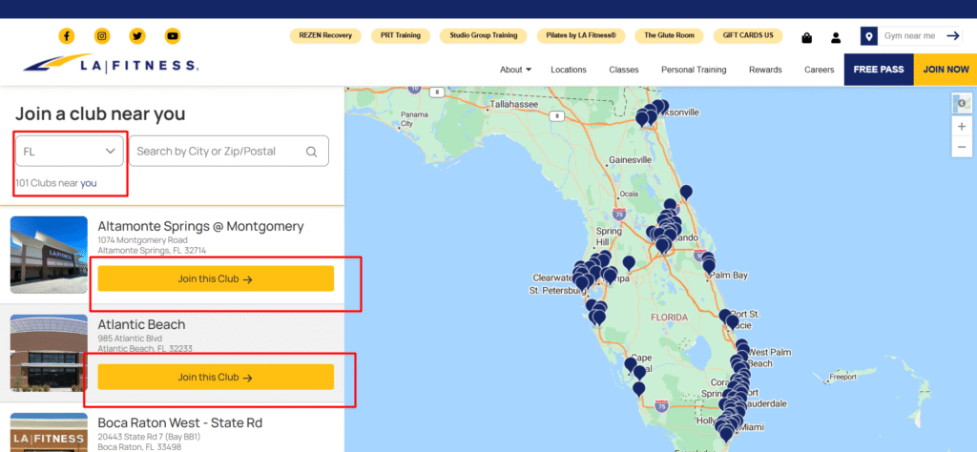Join the Atlantic Beach club
This screenshot has height=452, width=977.
click(216, 378)
